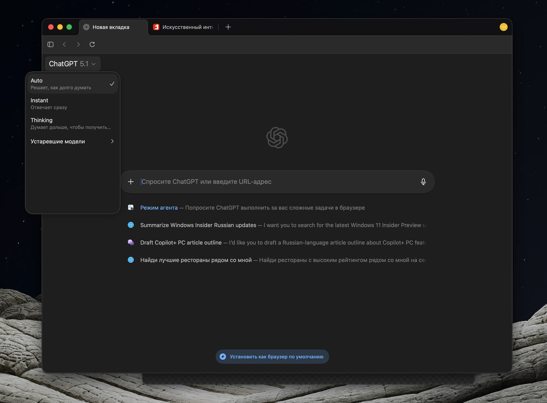Click the microphone voice input icon
The width and height of the screenshot is (547, 403).
point(423,182)
